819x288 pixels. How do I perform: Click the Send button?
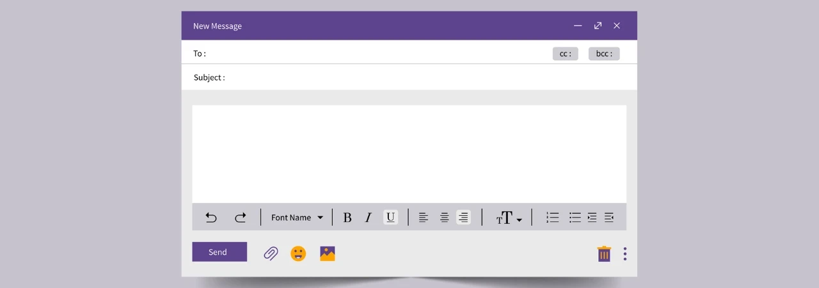(219, 252)
